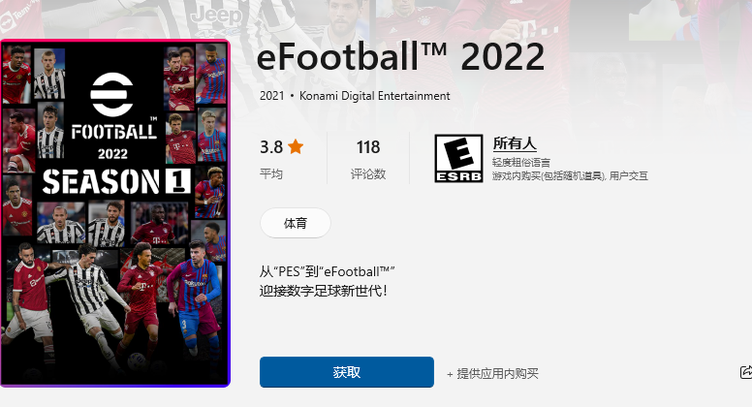This screenshot has width=752, height=407.
Task: Open the ESRB E rating badge
Action: click(458, 158)
